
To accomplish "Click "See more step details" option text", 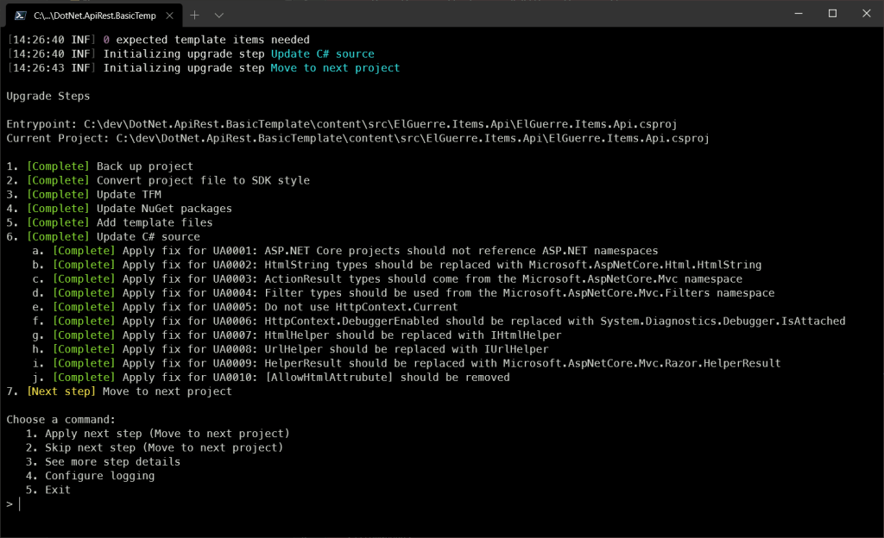I will point(112,461).
